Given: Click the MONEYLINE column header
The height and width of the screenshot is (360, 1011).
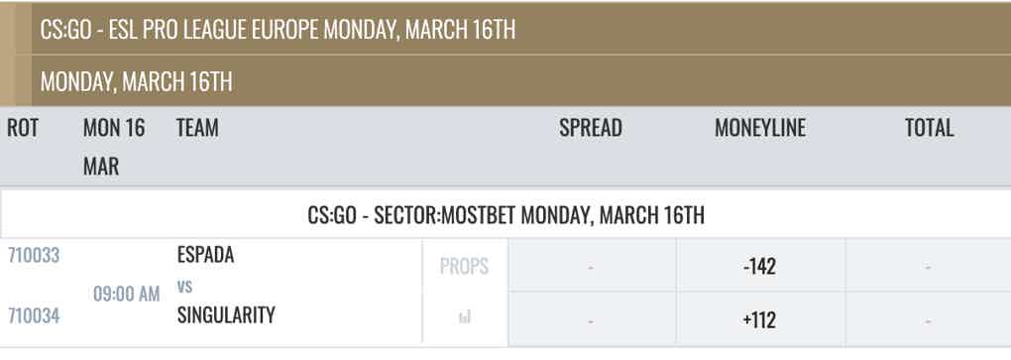Looking at the screenshot, I should [760, 128].
